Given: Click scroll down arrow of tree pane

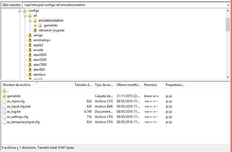Looking at the screenshot, I should pyautogui.click(x=228, y=77).
